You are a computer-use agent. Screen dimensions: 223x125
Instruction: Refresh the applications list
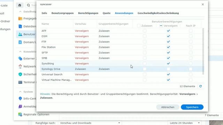coord(201,86)
